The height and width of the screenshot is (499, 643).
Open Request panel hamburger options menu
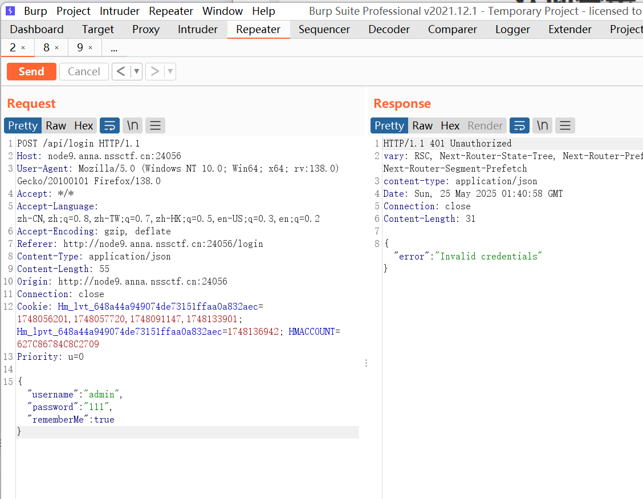[155, 125]
